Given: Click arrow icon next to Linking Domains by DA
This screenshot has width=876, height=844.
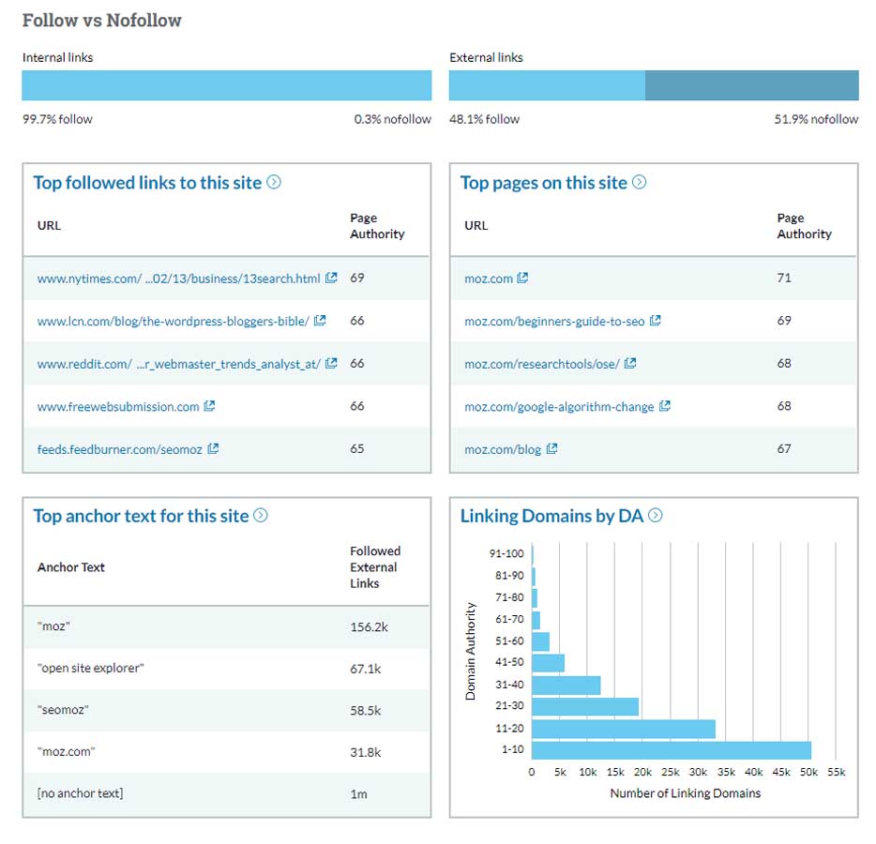Looking at the screenshot, I should tap(656, 515).
